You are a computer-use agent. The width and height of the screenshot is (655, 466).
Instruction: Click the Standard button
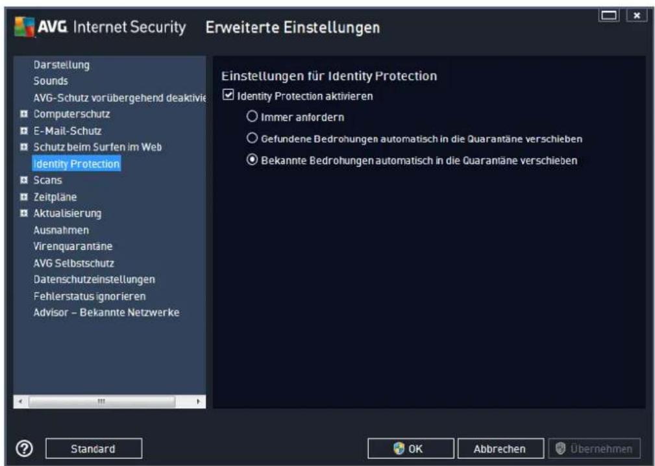tap(93, 448)
